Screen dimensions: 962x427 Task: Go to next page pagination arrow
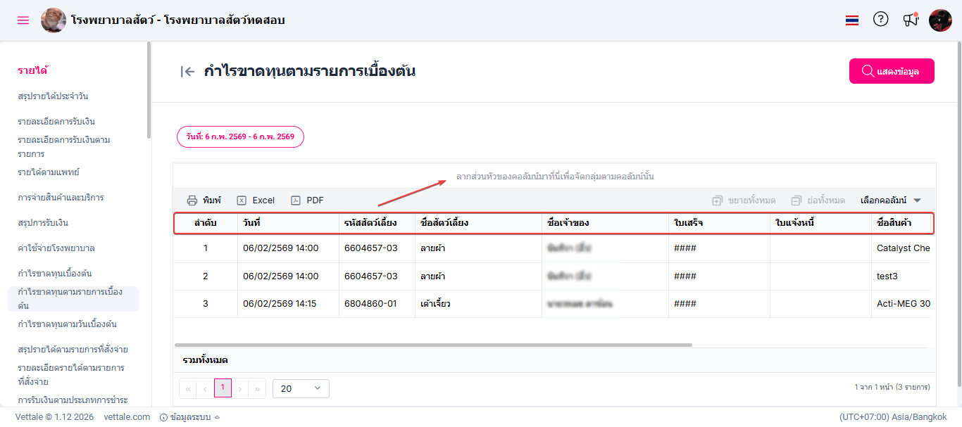coord(240,388)
